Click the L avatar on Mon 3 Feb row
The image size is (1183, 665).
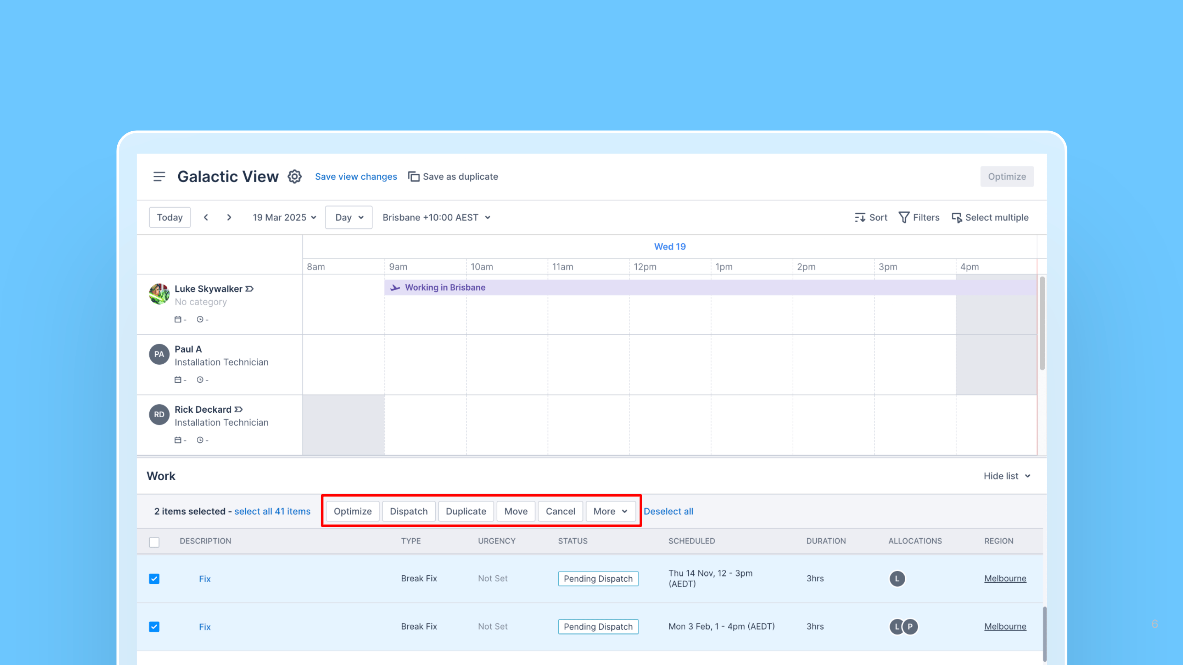[x=896, y=627]
